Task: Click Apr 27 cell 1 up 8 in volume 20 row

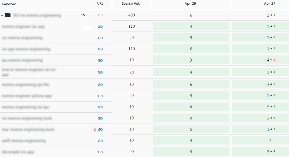Action: click(260, 96)
